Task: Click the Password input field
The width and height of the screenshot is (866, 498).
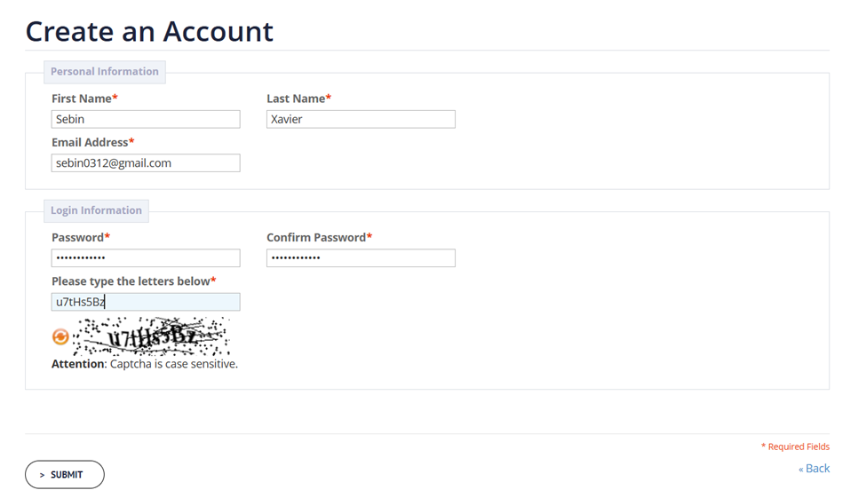Action: coord(146,257)
